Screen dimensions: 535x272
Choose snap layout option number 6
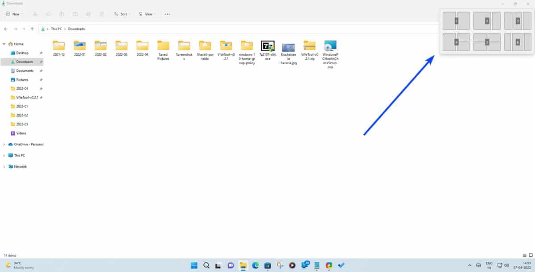pyautogui.click(x=517, y=42)
